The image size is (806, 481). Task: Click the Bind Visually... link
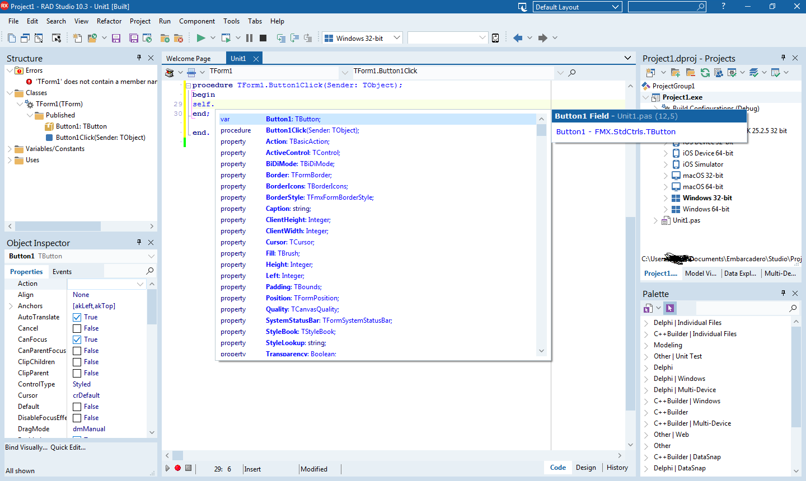pos(26,447)
